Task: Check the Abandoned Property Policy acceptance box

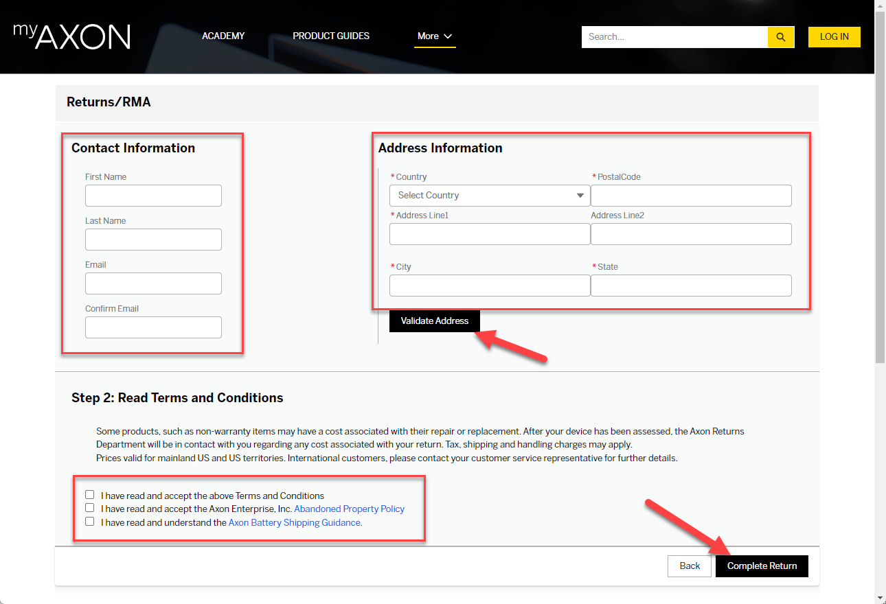Action: pyautogui.click(x=89, y=507)
